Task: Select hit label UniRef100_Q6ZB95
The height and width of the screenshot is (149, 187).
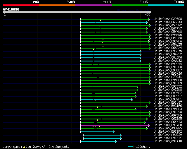Action: tap(168, 119)
